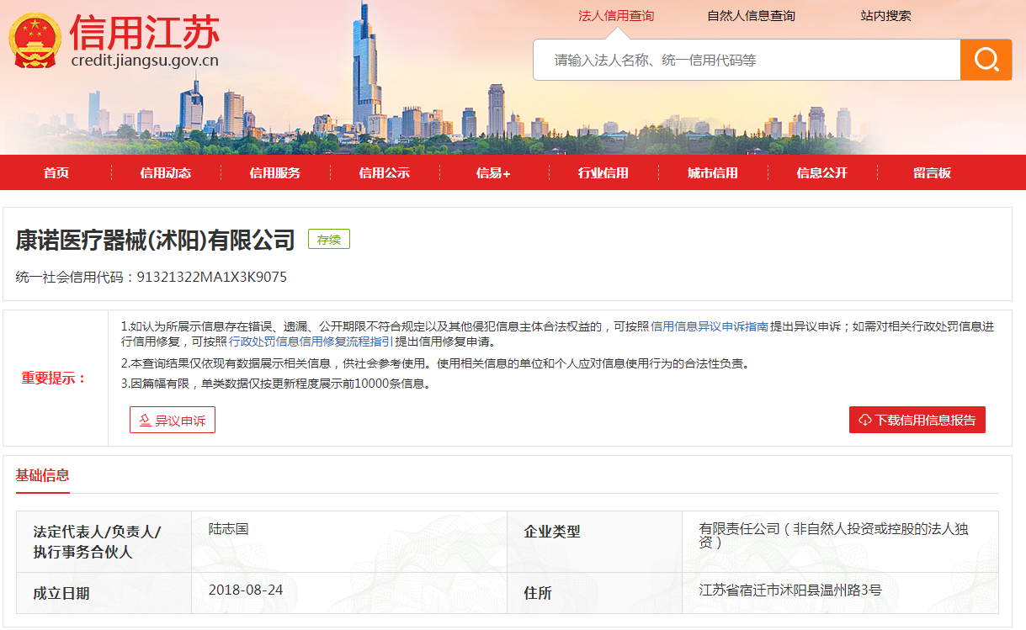
Task: Select the 基础信息 tab heading
Action: (x=43, y=475)
